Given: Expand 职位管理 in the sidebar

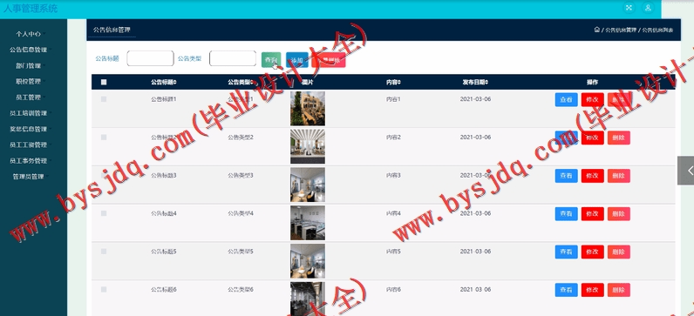Looking at the screenshot, I should click(x=31, y=81).
